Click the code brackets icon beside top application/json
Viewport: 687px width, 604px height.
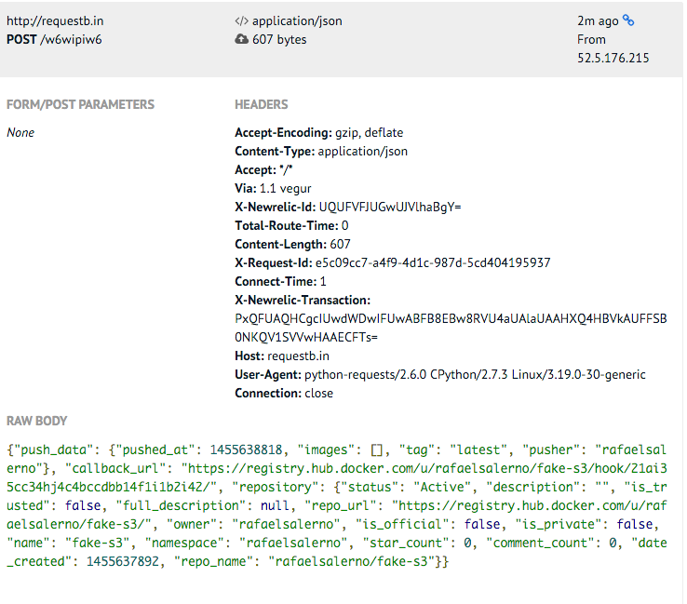click(241, 20)
